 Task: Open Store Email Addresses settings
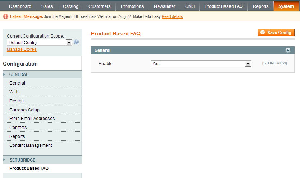pos(32,119)
